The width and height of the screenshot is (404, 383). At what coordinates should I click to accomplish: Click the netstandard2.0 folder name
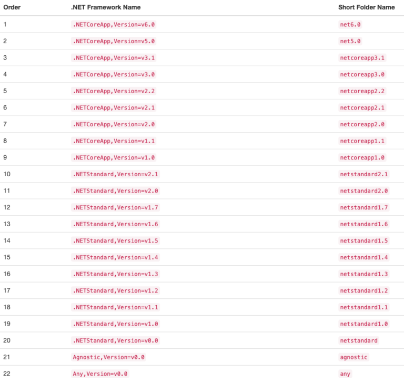coord(364,191)
